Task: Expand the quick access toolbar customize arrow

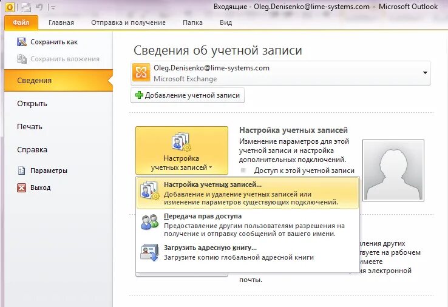Action: point(53,8)
